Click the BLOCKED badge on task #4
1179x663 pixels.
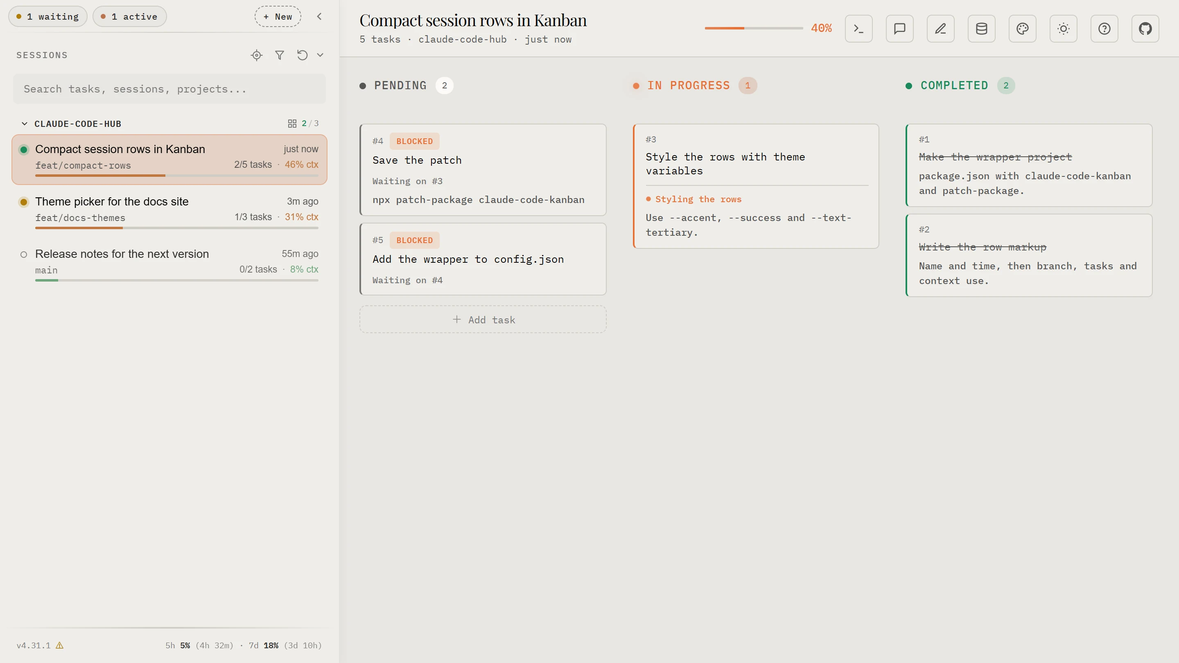click(x=414, y=141)
